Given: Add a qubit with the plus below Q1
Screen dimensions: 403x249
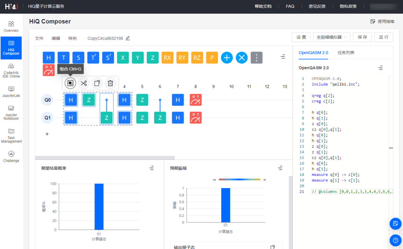Looking at the screenshot, I should tap(47, 134).
